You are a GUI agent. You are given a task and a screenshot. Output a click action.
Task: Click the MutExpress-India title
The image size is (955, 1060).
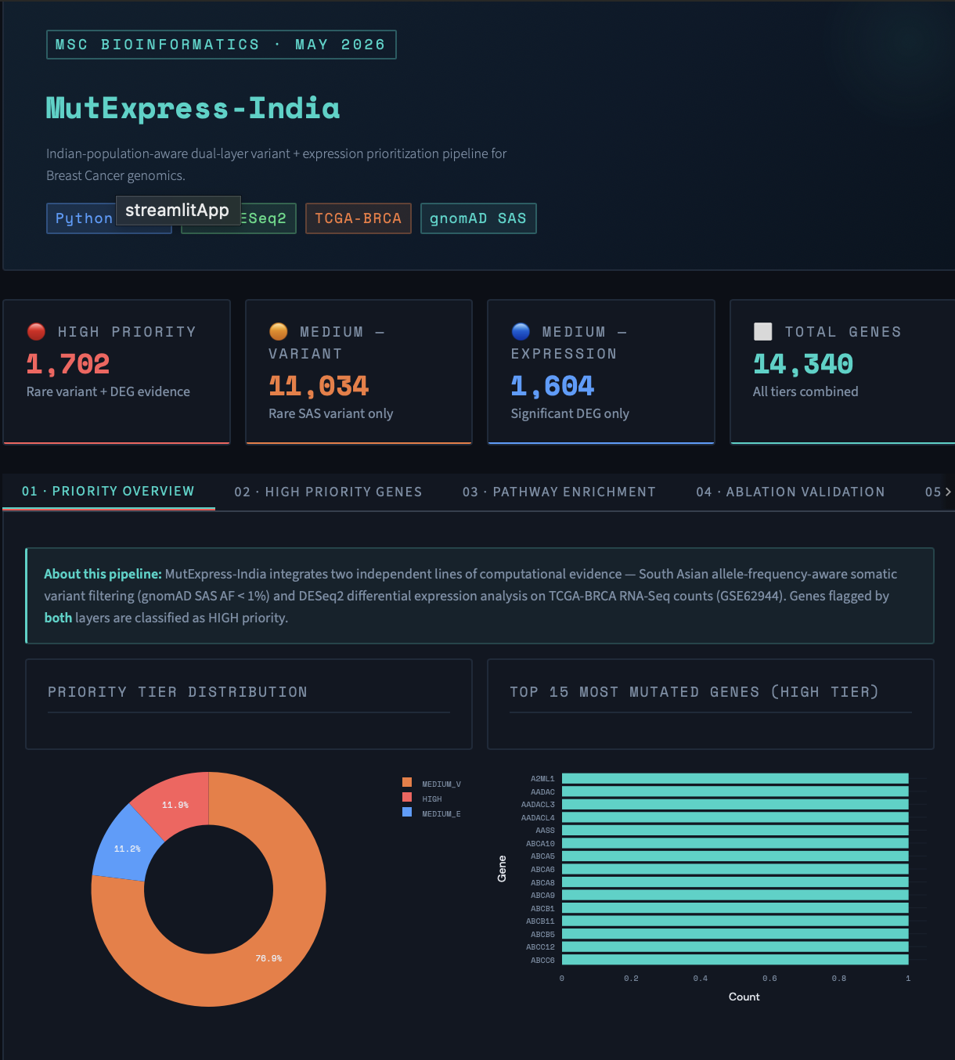[193, 108]
